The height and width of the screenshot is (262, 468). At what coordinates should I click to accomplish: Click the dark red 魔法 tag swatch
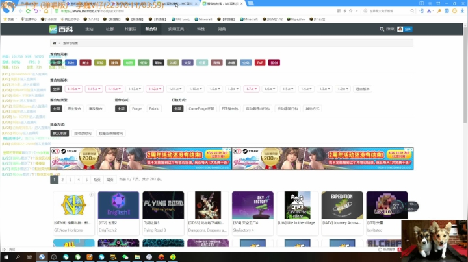click(x=85, y=63)
